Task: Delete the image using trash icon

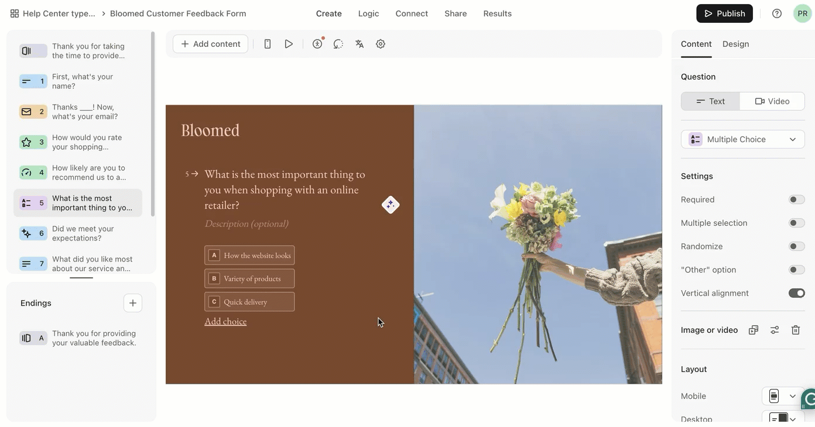Action: coord(796,330)
